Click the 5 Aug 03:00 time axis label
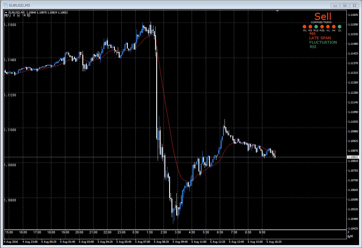This screenshot has width=362, height=248. click(x=86, y=242)
